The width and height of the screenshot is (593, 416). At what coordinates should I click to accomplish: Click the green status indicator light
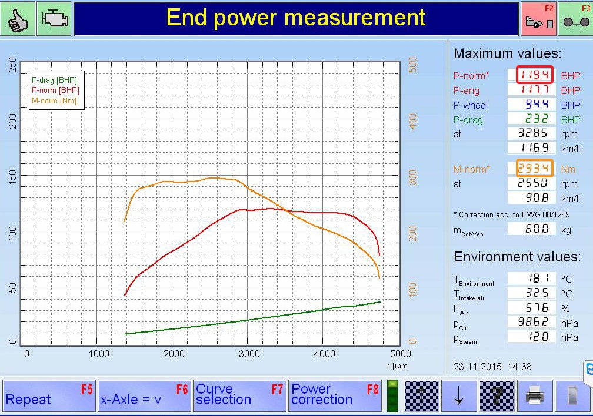[x=393, y=396]
